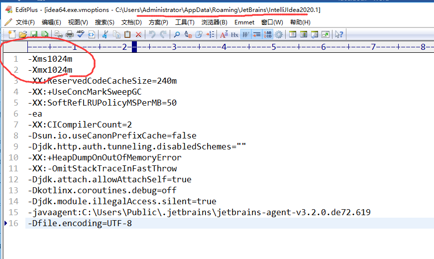Open the 视图(V) menu
Screen dimensions: 434x259
[78, 22]
